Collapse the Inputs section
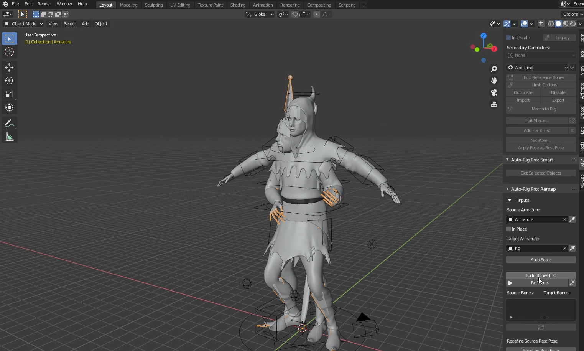Screen dimensions: 584x351 coord(510,200)
